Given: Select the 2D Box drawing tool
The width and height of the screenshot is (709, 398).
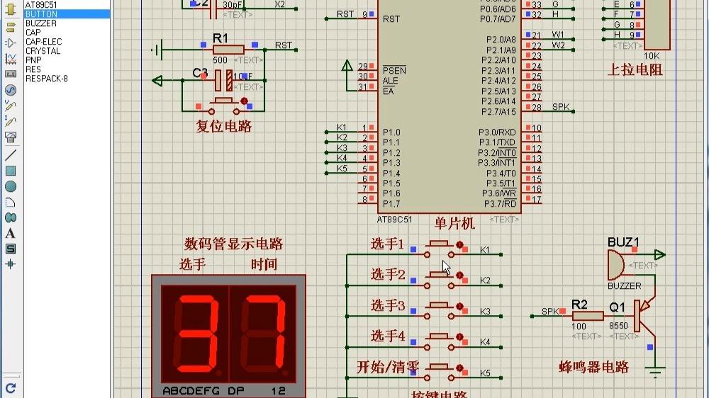Looking at the screenshot, I should click(11, 171).
